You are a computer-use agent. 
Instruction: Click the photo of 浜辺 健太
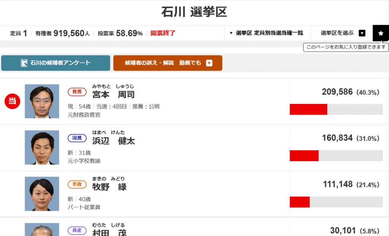(42, 148)
